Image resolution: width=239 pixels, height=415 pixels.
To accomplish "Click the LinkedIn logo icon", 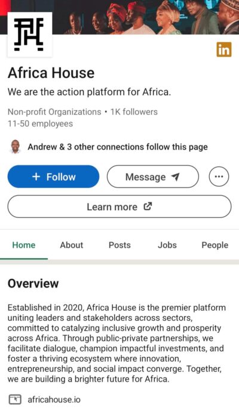I will coord(224,50).
